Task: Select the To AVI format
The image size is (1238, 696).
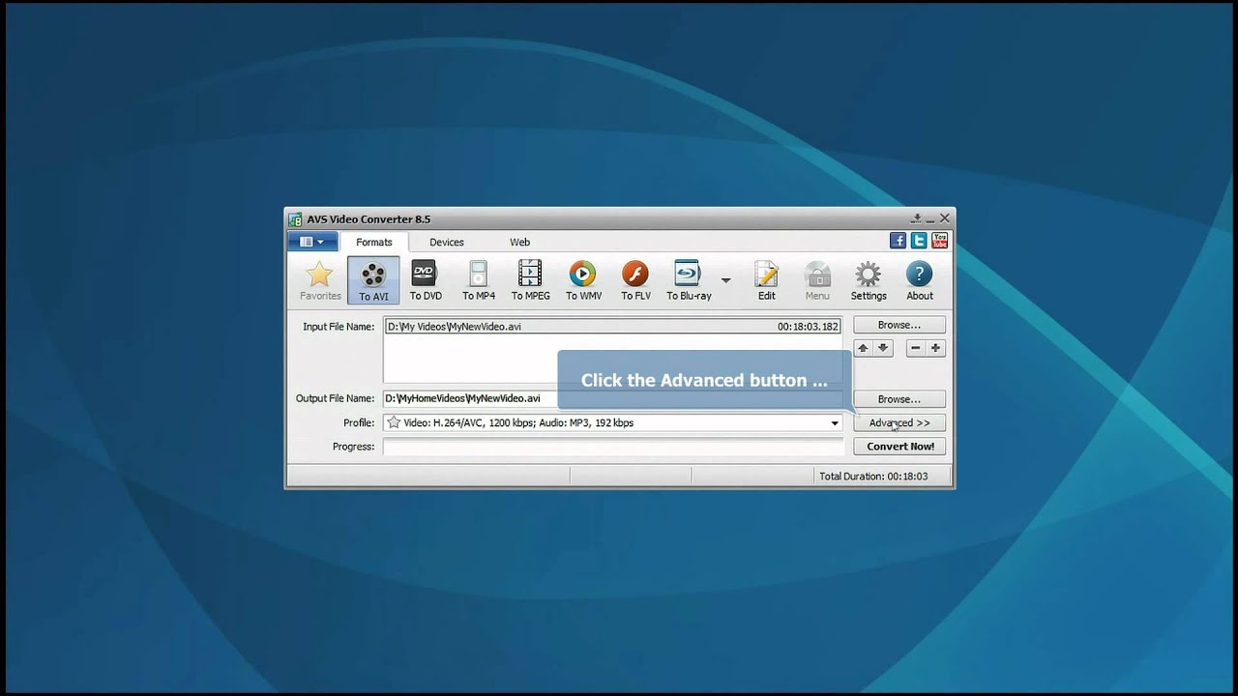Action: 373,281
